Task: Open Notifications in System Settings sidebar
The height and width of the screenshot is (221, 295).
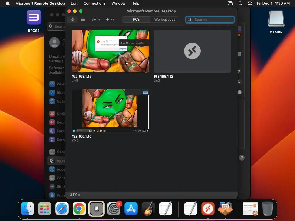Action: click(57, 114)
